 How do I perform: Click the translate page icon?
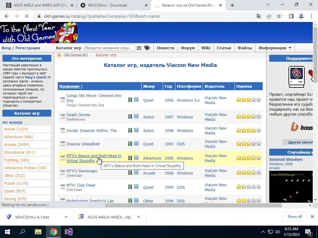(x=259, y=16)
